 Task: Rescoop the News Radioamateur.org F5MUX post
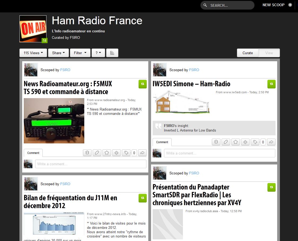pos(143,84)
